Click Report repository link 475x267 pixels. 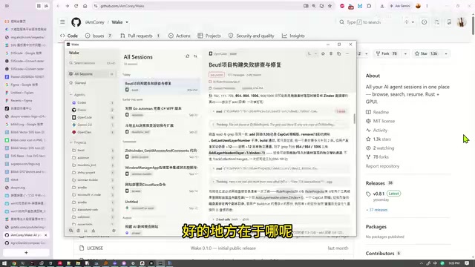(x=382, y=166)
